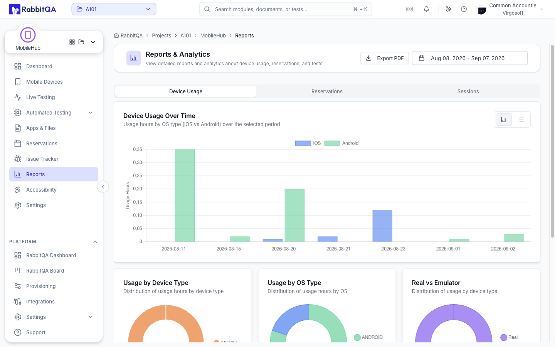This screenshot has width=555, height=347.
Task: Toggle Android series in chart legend
Action: [x=341, y=143]
